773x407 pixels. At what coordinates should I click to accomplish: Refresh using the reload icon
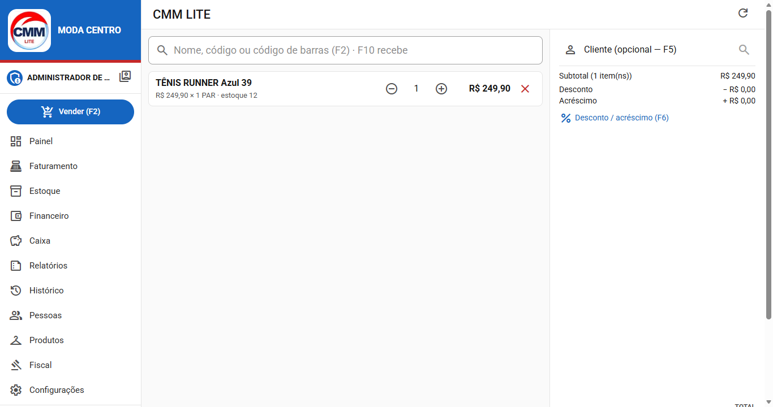pos(743,13)
